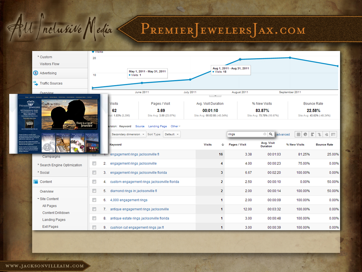Open the Advertising section icon
This screenshot has height=272, width=362.
pyautogui.click(x=35, y=73)
